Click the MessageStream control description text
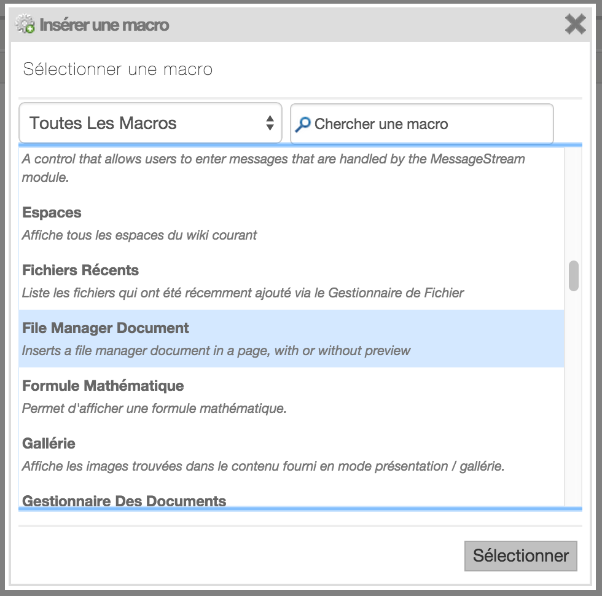Viewport: 602px width, 596px height. [x=273, y=168]
